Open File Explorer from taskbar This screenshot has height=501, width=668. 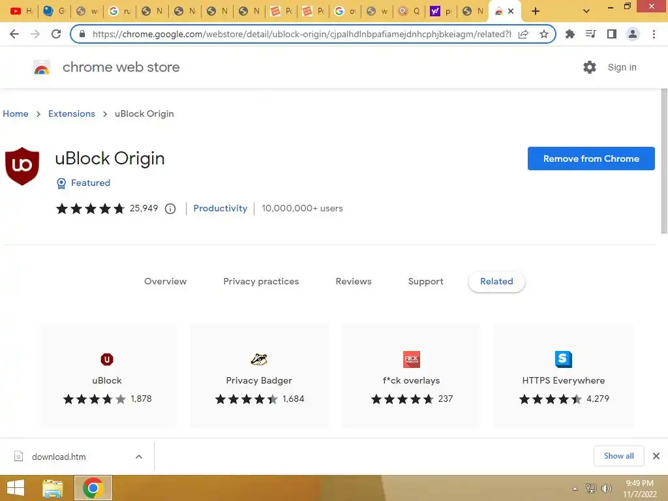(x=52, y=489)
